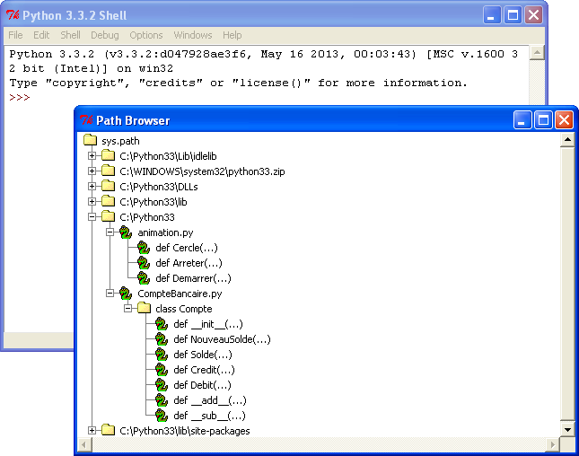
Task: Select the animation.py tree item
Action: (x=165, y=232)
